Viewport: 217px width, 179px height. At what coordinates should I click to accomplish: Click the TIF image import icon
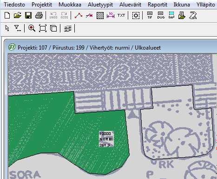click(x=150, y=15)
